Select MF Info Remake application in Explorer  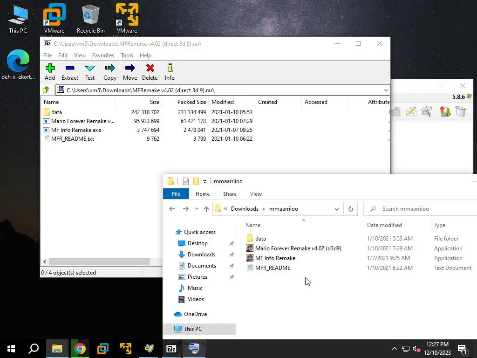coord(275,258)
